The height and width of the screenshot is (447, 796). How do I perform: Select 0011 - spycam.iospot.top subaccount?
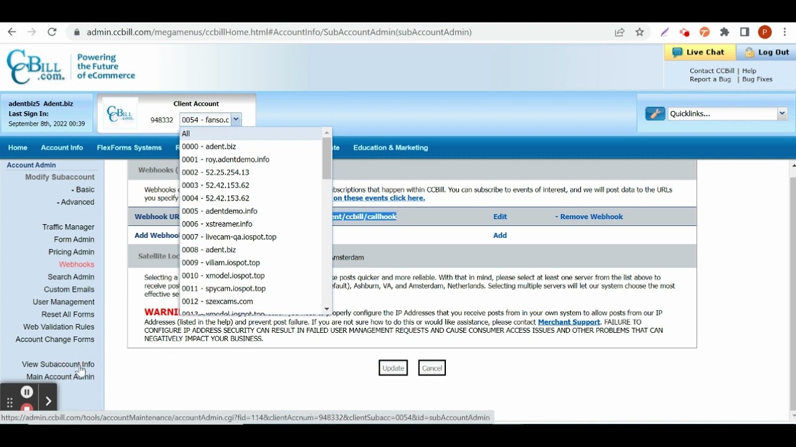click(x=251, y=289)
